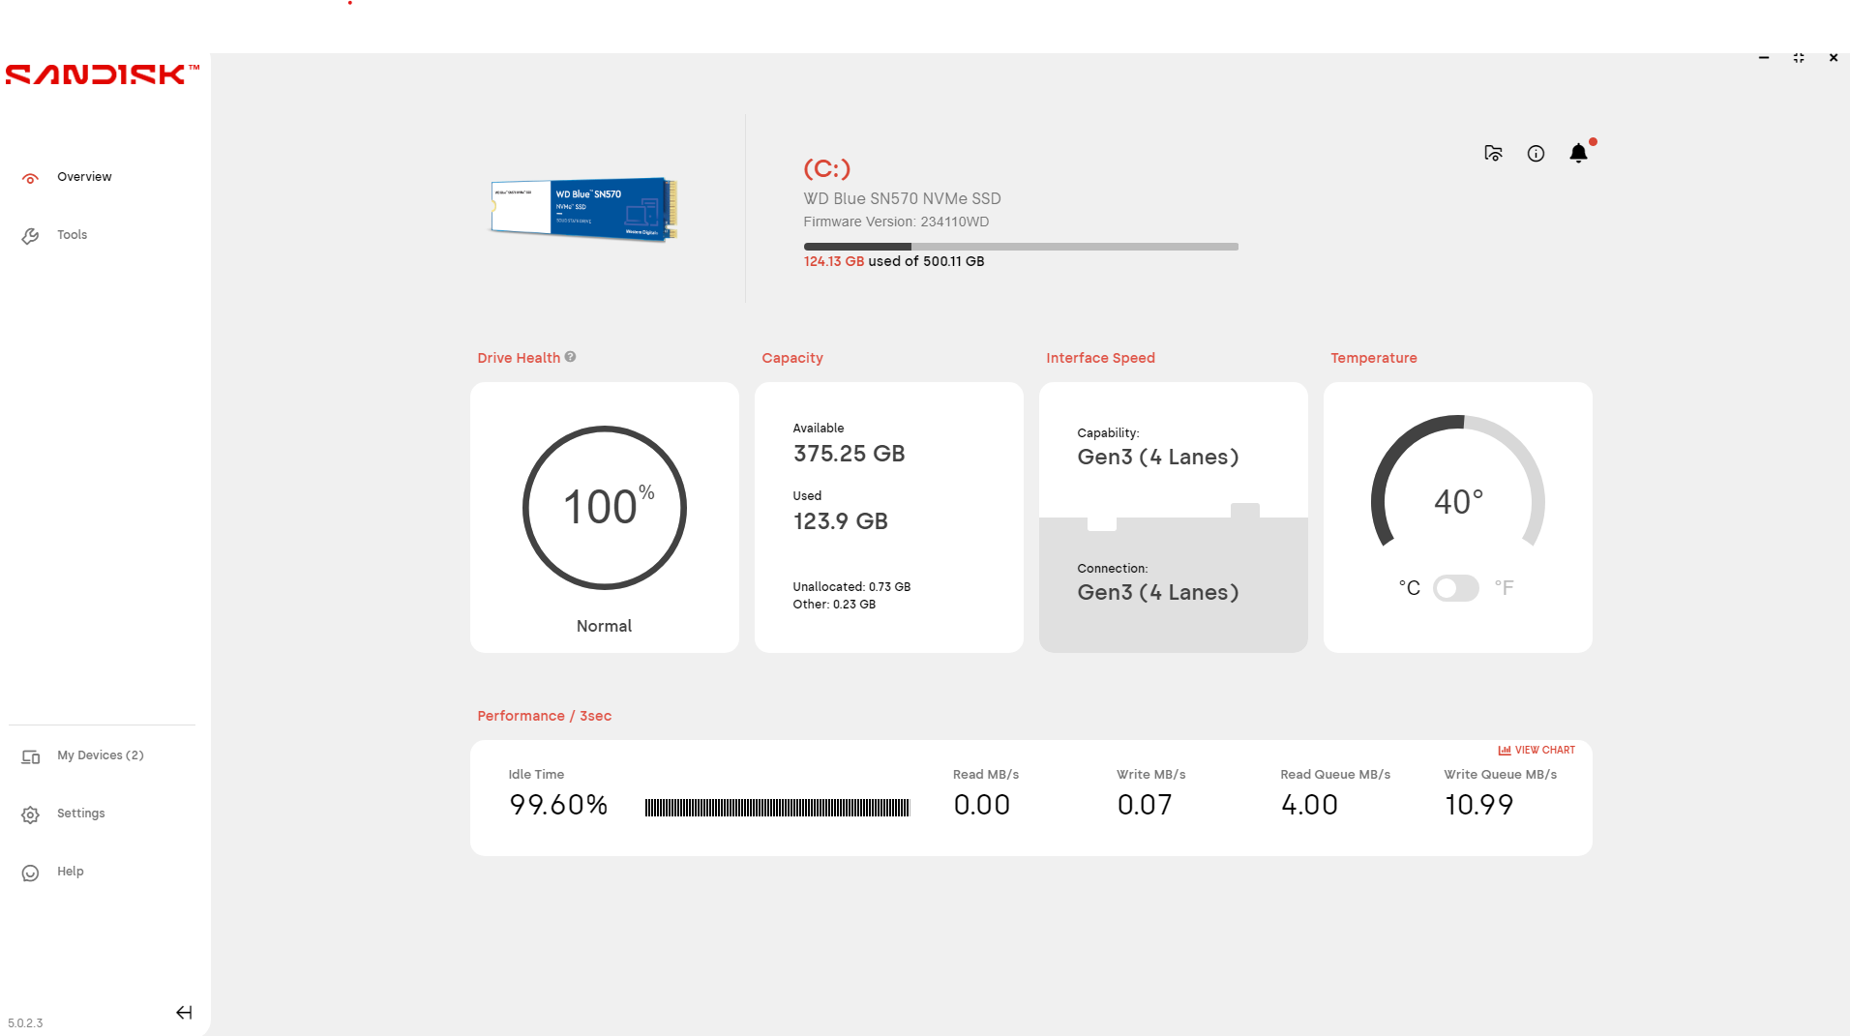
Task: Open Help menu item
Action: pyautogui.click(x=70, y=872)
